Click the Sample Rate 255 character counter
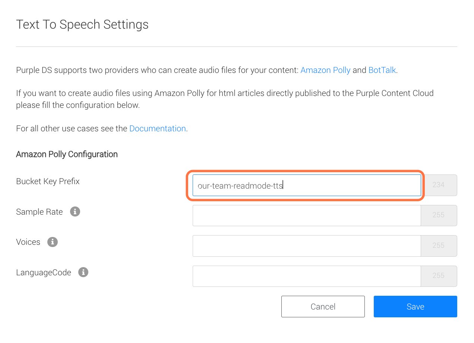Viewport: 474px width, 343px height. click(439, 215)
